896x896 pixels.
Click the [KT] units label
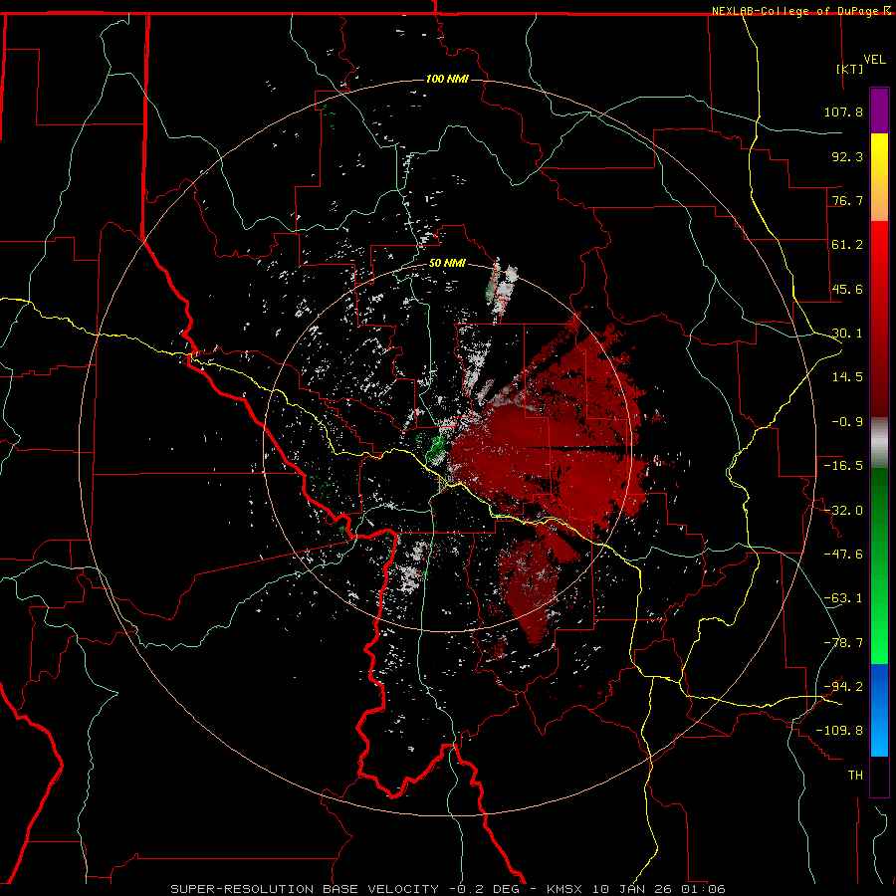(850, 69)
